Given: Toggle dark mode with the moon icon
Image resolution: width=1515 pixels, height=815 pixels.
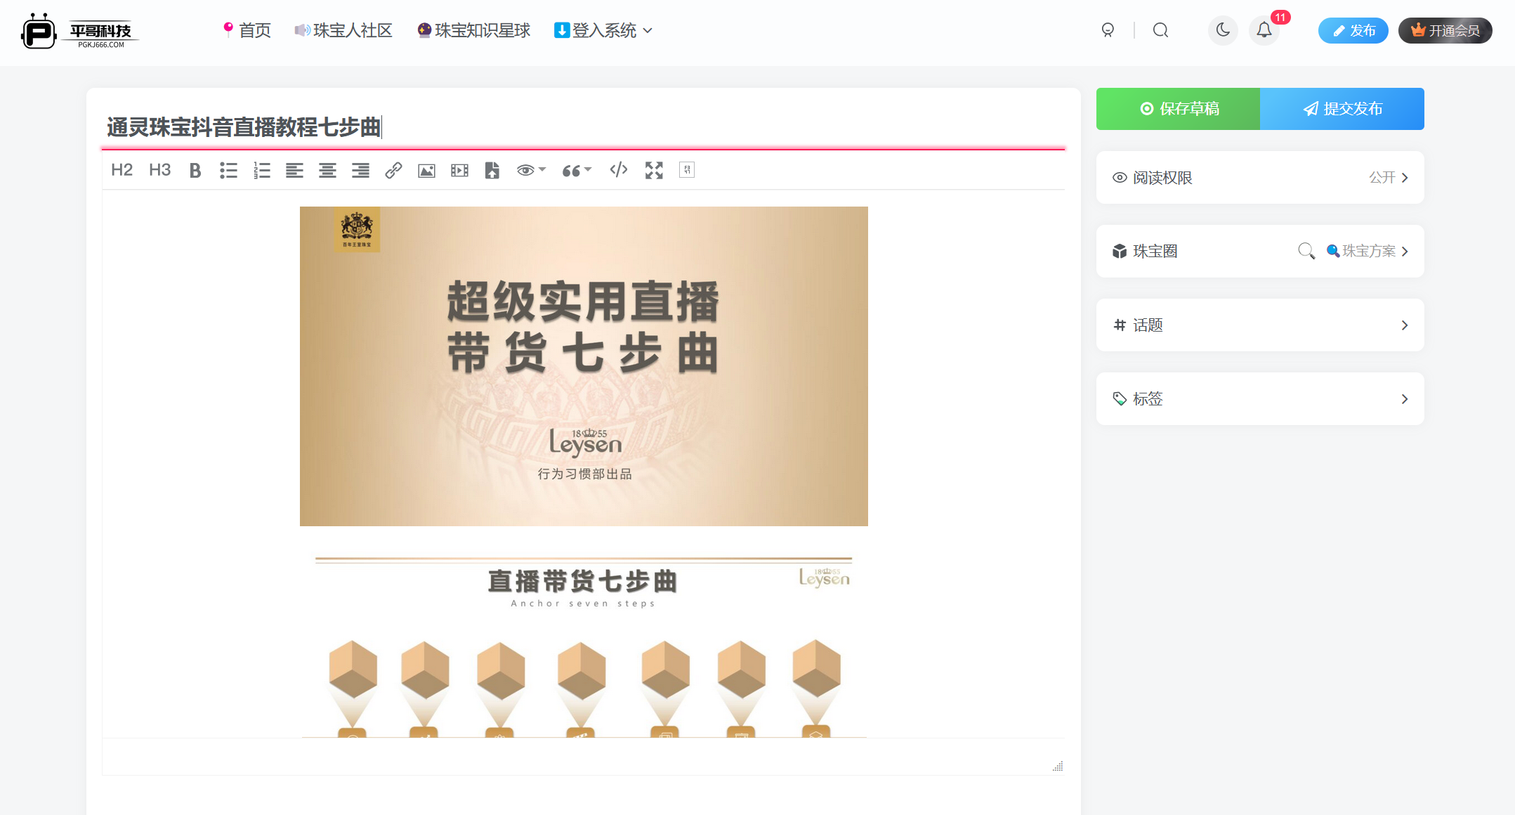Looking at the screenshot, I should tap(1222, 30).
